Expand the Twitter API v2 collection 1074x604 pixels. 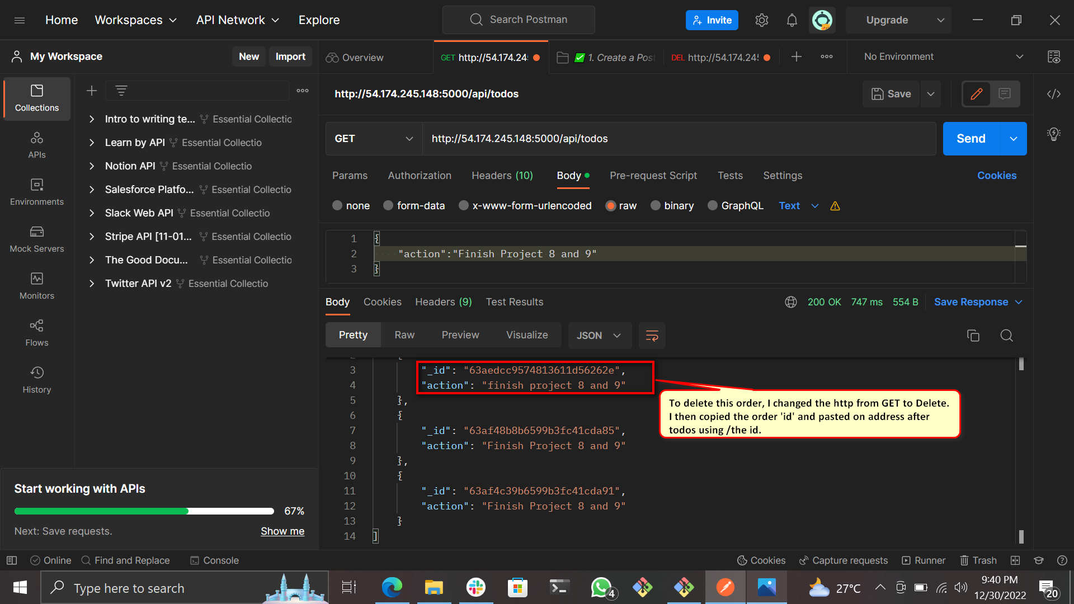tap(92, 284)
